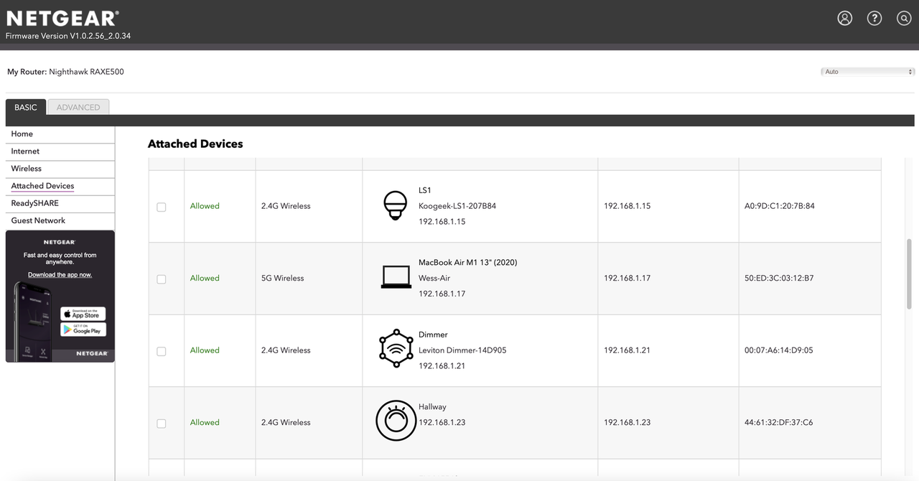Click Allowed status for Dimmer row
Screen dimensions: 919x481
(x=205, y=350)
